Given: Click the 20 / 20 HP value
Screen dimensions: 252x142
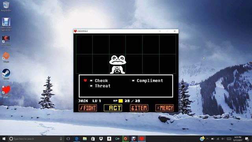Looking at the screenshot, I should point(132,101).
